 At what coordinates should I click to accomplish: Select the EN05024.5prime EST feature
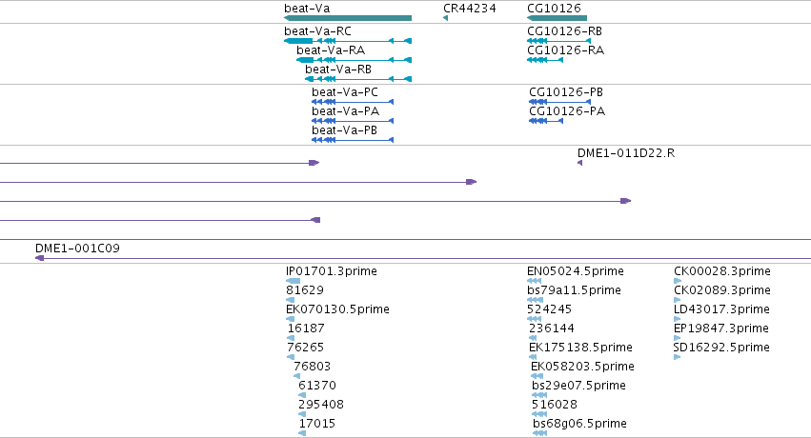pyautogui.click(x=535, y=281)
